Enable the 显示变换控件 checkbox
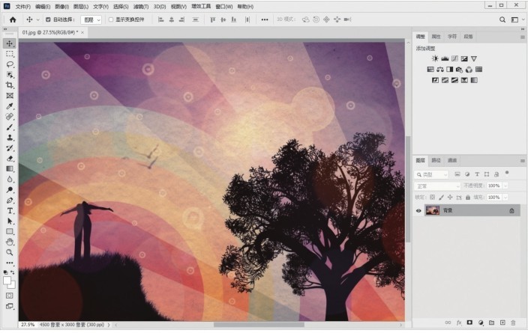 tap(111, 19)
